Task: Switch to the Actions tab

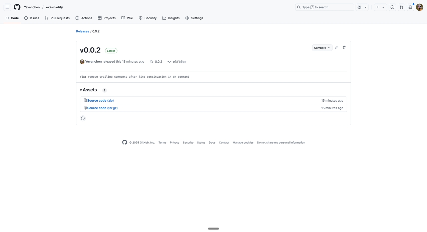Action: [x=84, y=18]
